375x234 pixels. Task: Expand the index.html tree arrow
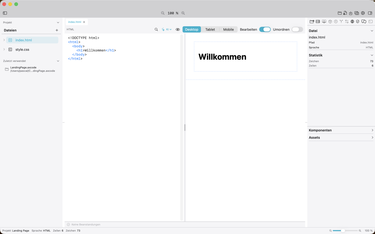tap(4, 40)
